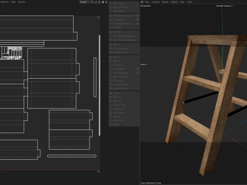Open Set UVW from Projection settings gear
247x185 pixels.
click(137, 15)
